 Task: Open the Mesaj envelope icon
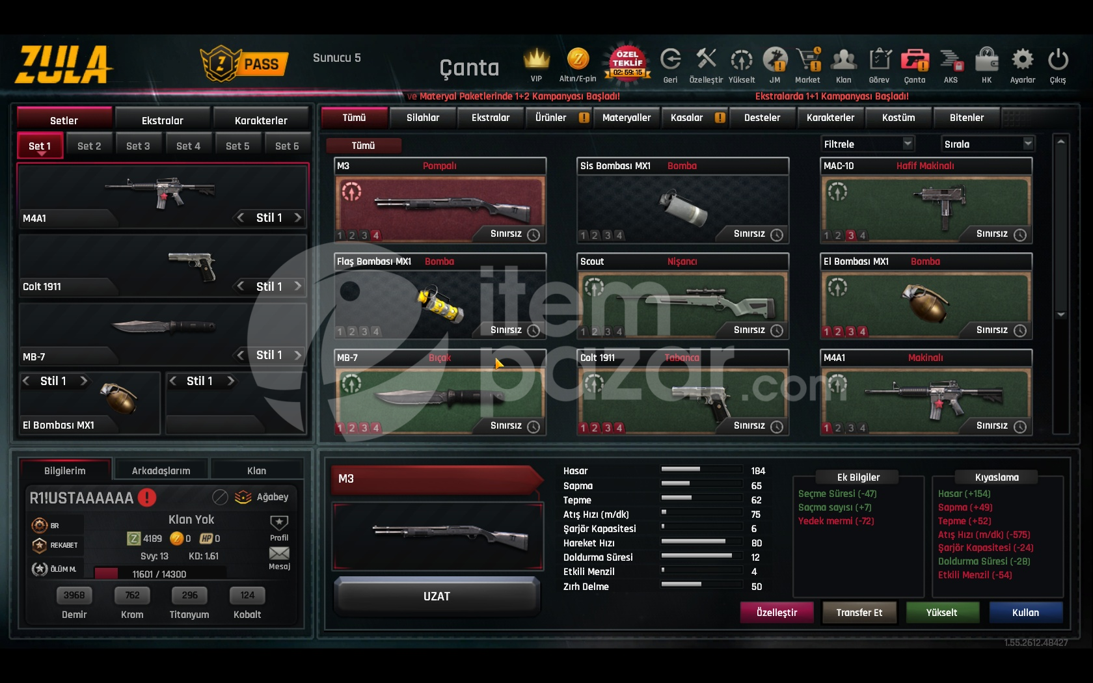pos(279,553)
